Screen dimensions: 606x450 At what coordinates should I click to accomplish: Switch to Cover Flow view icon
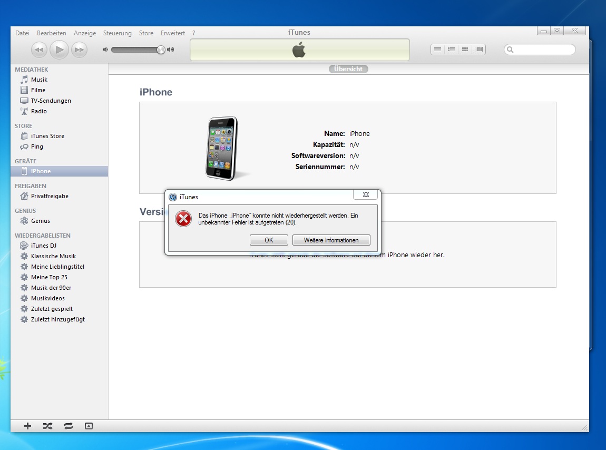(x=478, y=50)
